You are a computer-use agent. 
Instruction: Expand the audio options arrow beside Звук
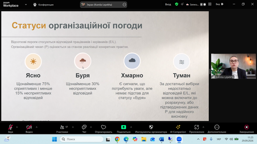tap(17, 127)
